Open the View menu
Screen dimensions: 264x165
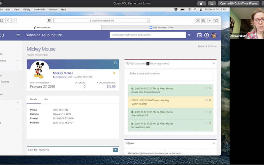pyautogui.click(x=16, y=10)
